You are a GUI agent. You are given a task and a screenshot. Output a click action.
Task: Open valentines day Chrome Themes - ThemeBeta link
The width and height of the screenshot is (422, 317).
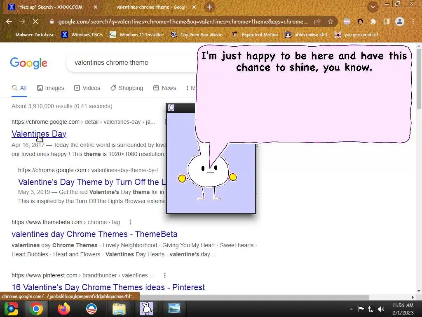94,234
